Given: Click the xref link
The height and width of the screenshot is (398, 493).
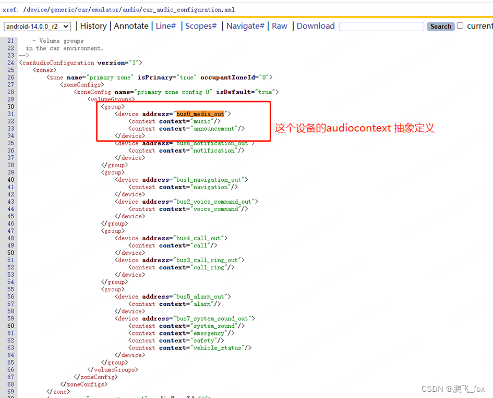Looking at the screenshot, I should (x=9, y=10).
